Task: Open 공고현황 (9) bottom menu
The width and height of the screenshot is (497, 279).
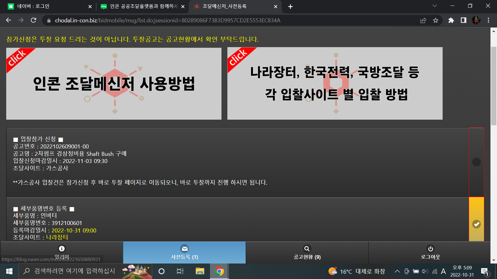Action: click(307, 252)
